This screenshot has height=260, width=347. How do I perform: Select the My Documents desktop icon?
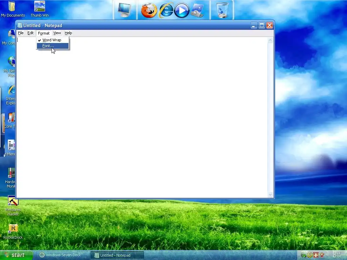point(13,9)
